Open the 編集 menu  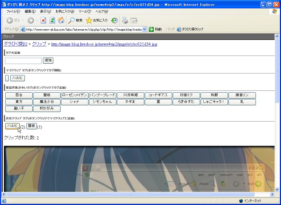point(30,11)
